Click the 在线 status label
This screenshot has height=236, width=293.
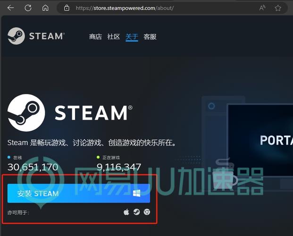[x=17, y=158]
